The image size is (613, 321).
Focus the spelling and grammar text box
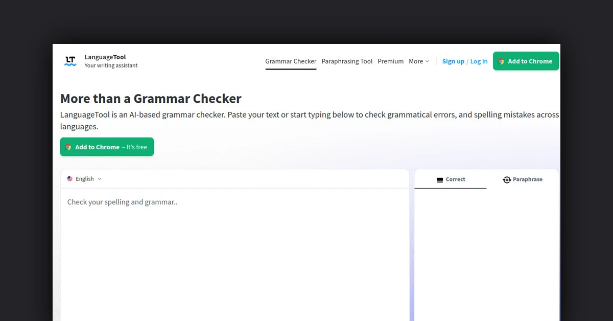coord(235,245)
